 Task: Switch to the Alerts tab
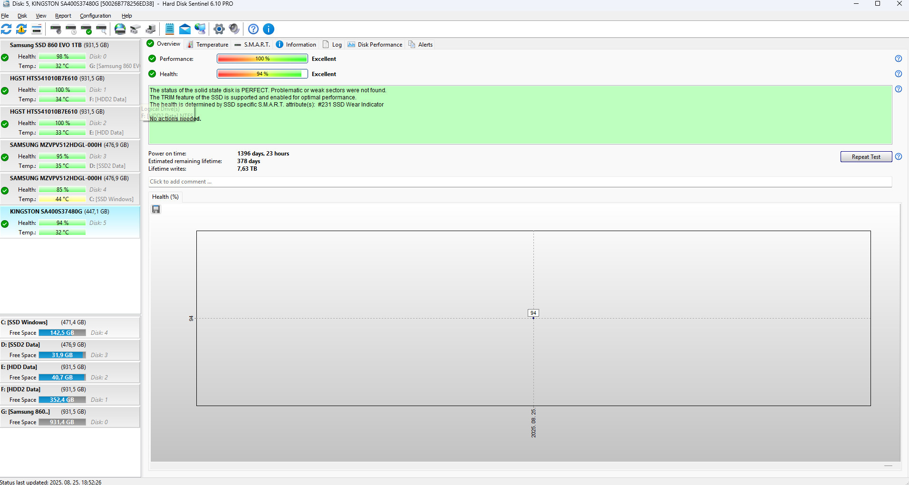[420, 45]
